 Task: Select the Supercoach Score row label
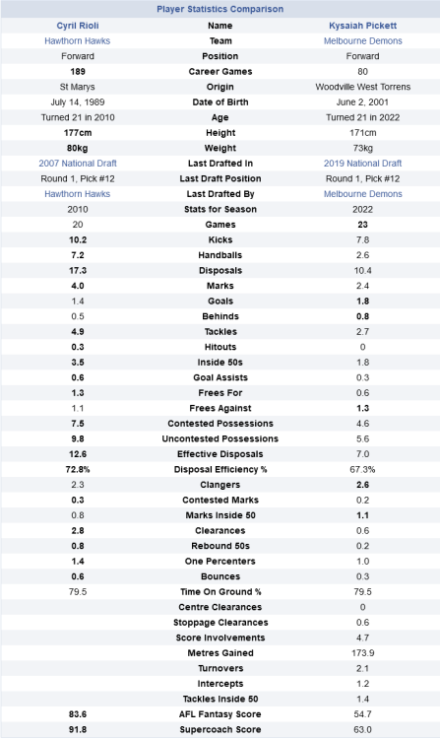point(220,729)
